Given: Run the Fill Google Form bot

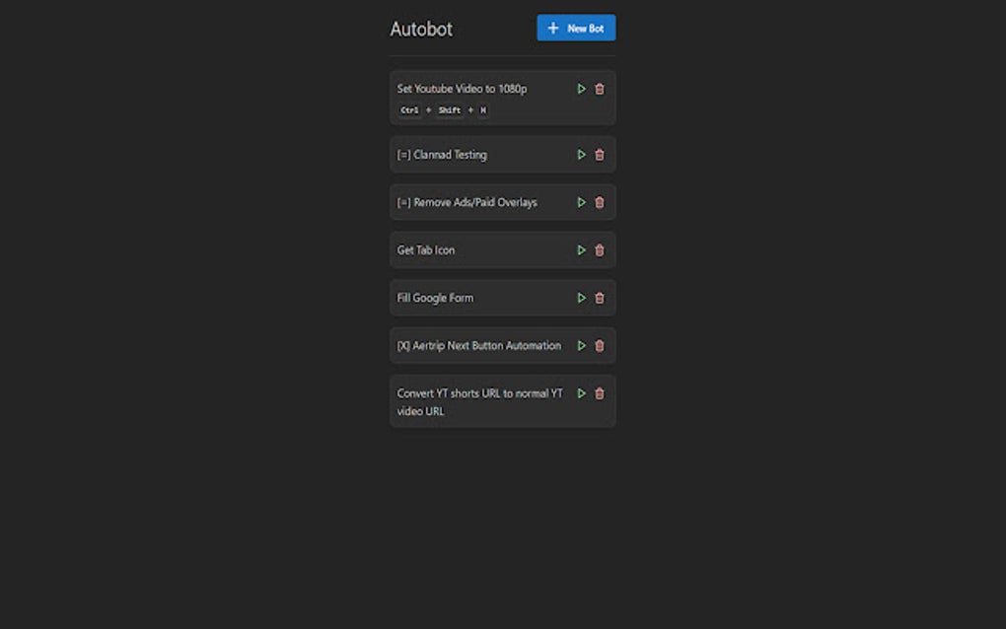Looking at the screenshot, I should (581, 297).
